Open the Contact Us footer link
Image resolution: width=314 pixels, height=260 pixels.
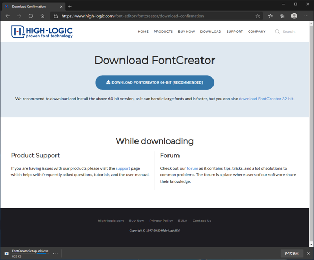click(x=202, y=221)
